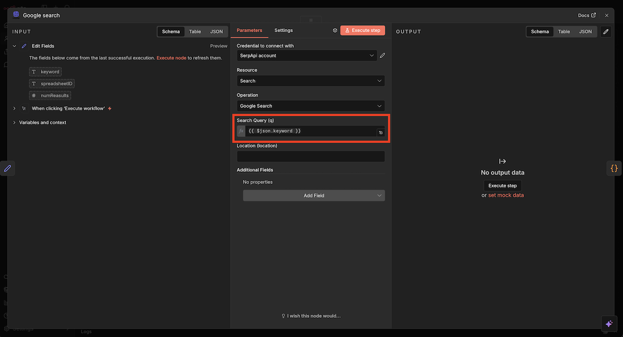
Task: Open the purple sparkle AI assistant icon
Action: 610,324
